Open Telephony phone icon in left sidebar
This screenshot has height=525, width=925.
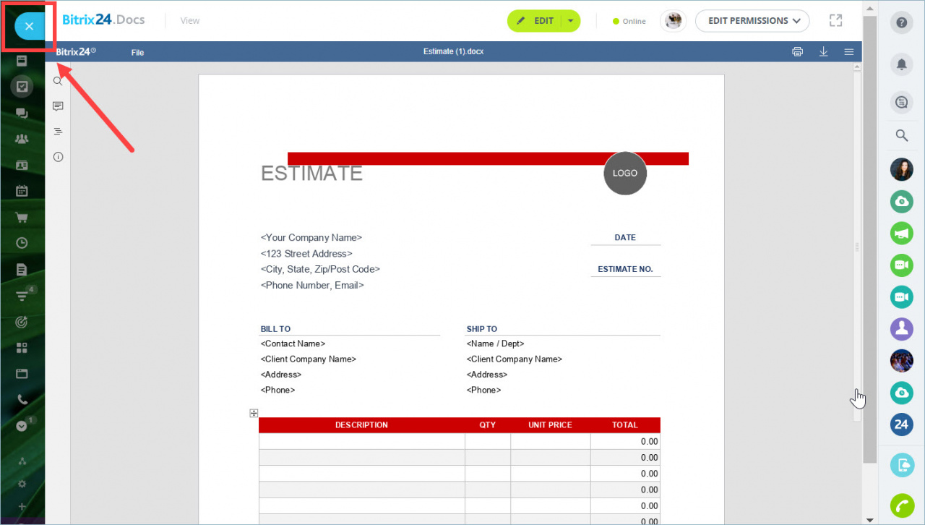click(x=22, y=399)
